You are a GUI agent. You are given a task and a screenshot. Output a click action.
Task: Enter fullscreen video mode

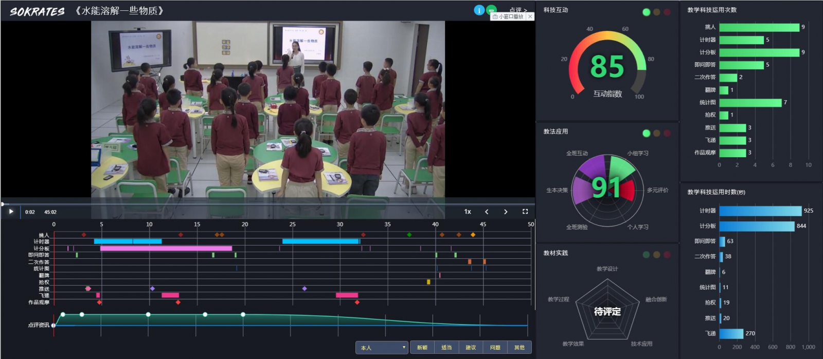click(x=525, y=212)
